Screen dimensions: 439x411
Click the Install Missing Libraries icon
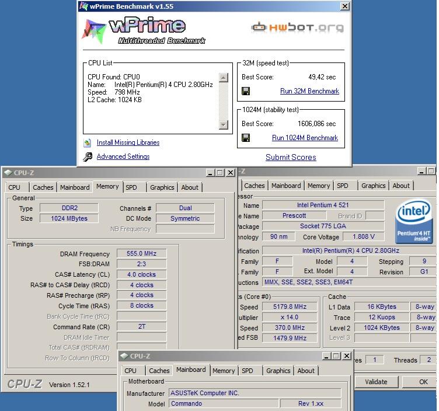pyautogui.click(x=88, y=143)
